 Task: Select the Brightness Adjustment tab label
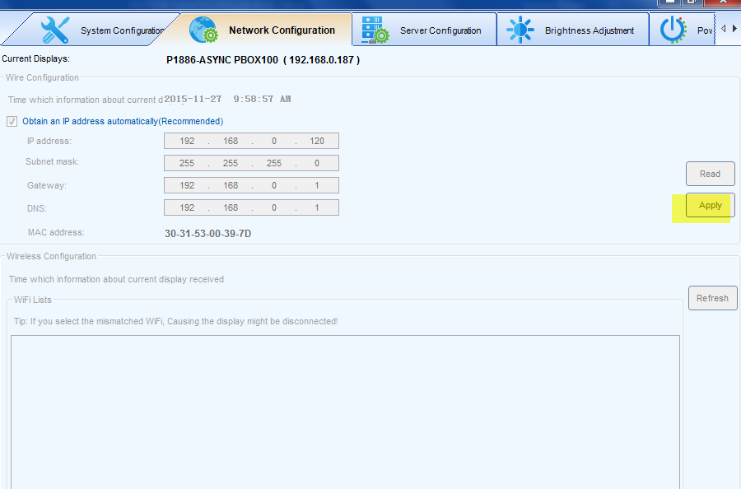tap(589, 31)
